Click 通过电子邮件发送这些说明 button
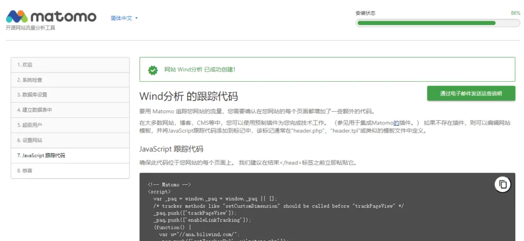Screen dimensions: 524x241 (x=471, y=93)
